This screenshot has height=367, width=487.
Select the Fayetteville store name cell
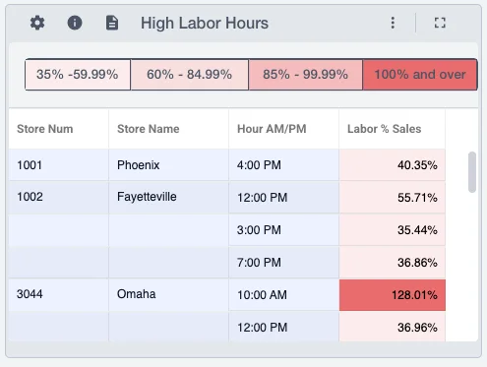[x=168, y=198]
